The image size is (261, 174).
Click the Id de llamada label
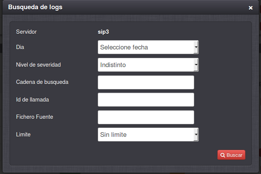32,100
